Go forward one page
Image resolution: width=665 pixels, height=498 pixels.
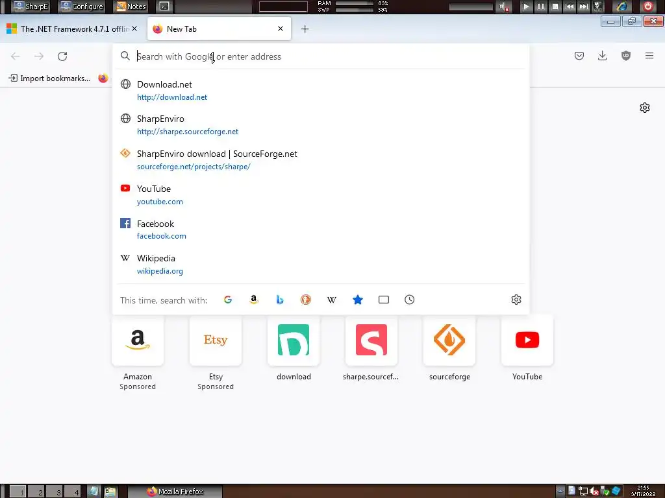[38, 56]
